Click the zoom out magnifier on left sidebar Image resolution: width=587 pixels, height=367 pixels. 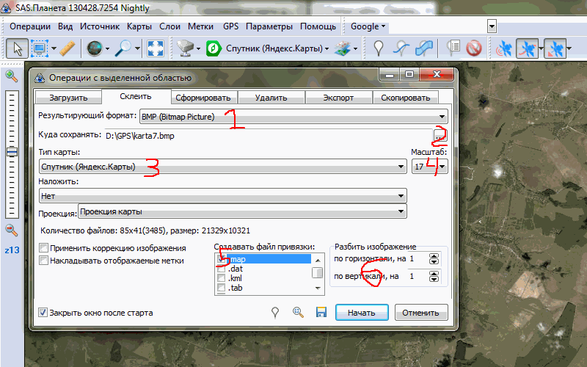click(11, 230)
